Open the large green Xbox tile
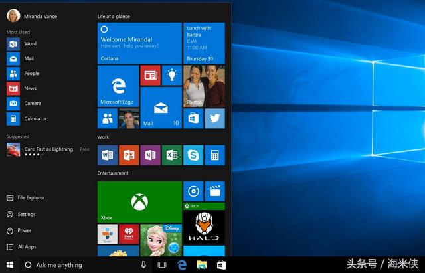 click(139, 202)
